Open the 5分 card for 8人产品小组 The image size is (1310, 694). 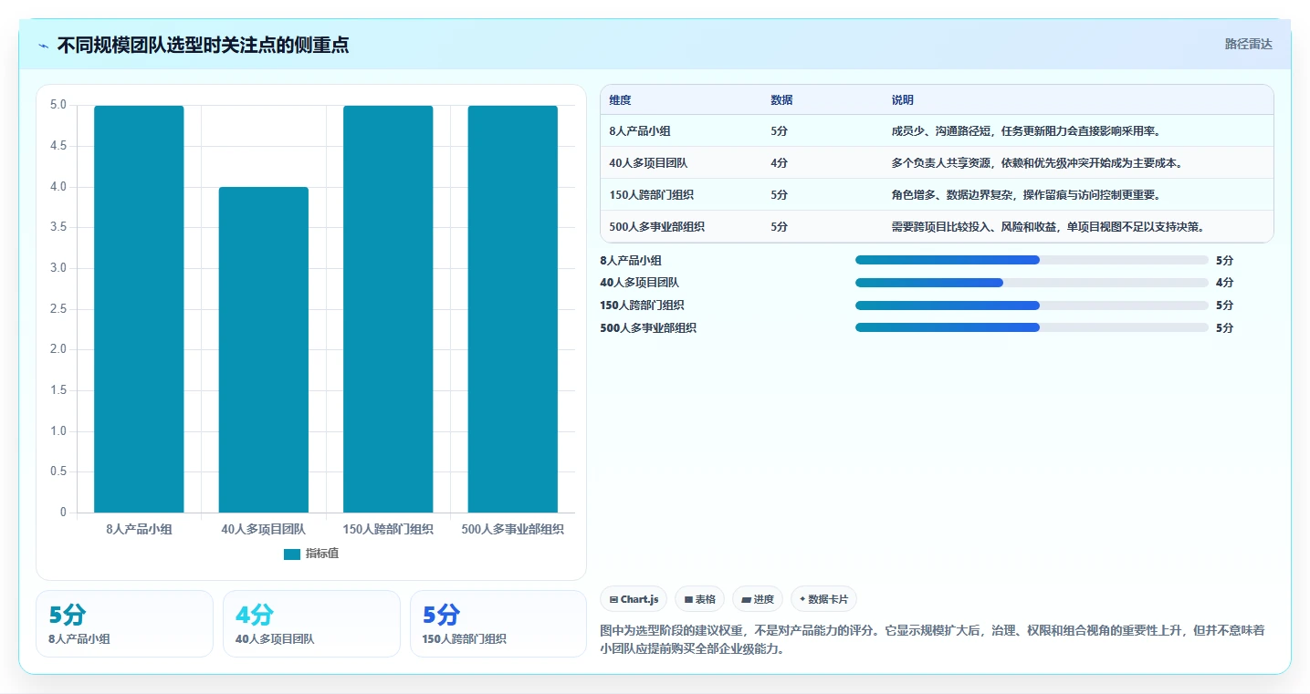[124, 624]
